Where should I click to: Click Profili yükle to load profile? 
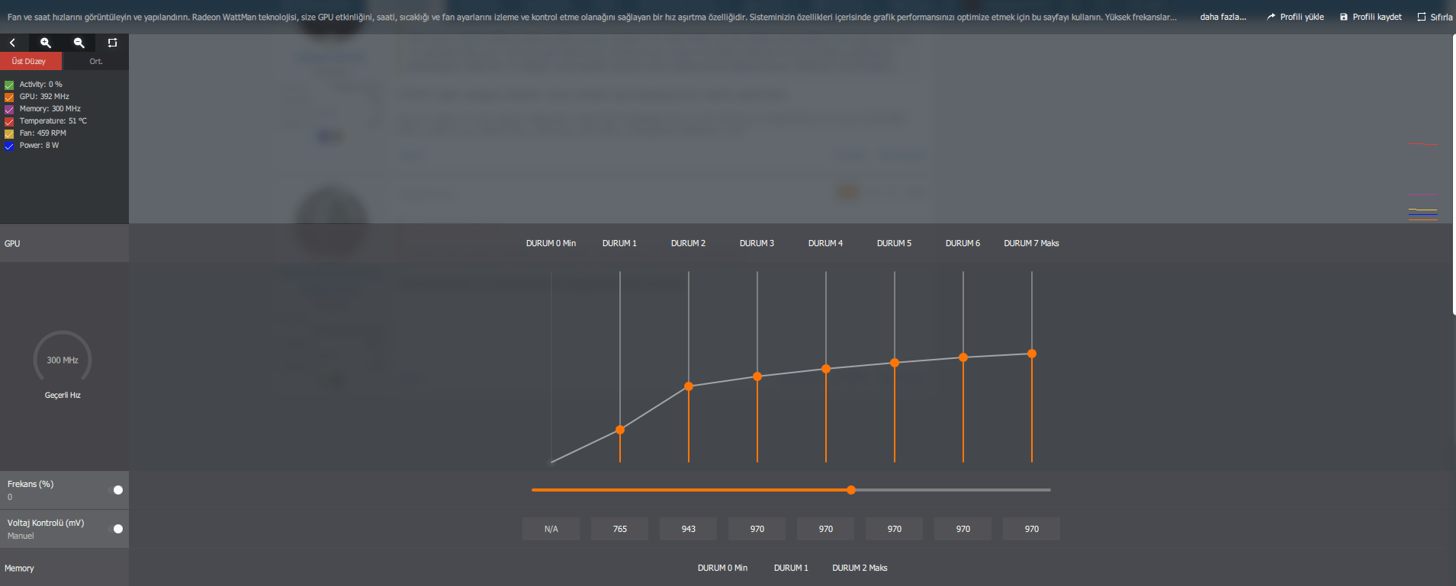pyautogui.click(x=1295, y=17)
